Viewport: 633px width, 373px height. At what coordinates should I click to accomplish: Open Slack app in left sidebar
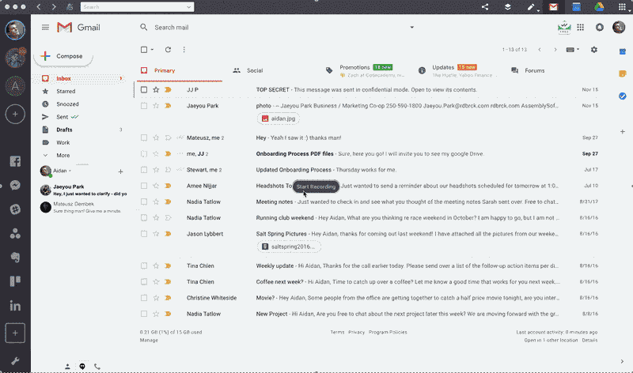click(15, 209)
